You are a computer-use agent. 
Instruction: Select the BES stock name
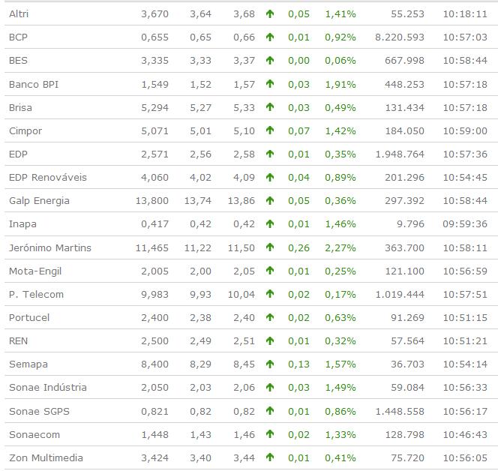point(18,60)
